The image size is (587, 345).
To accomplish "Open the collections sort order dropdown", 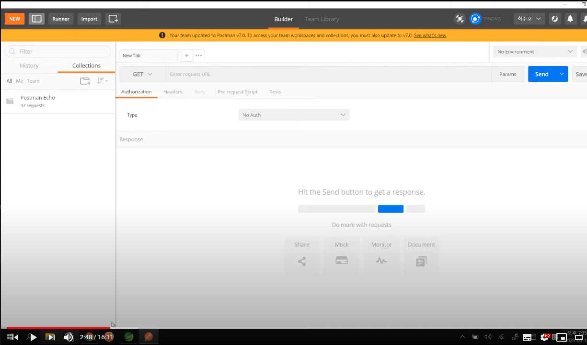I will tap(102, 81).
